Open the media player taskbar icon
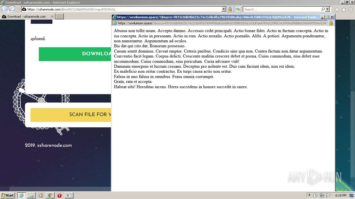 click(41, 195)
